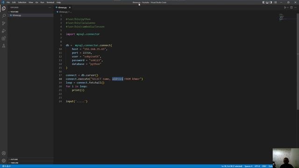Click CRLF line ending in status bar
The image size is (299, 168).
point(264,166)
